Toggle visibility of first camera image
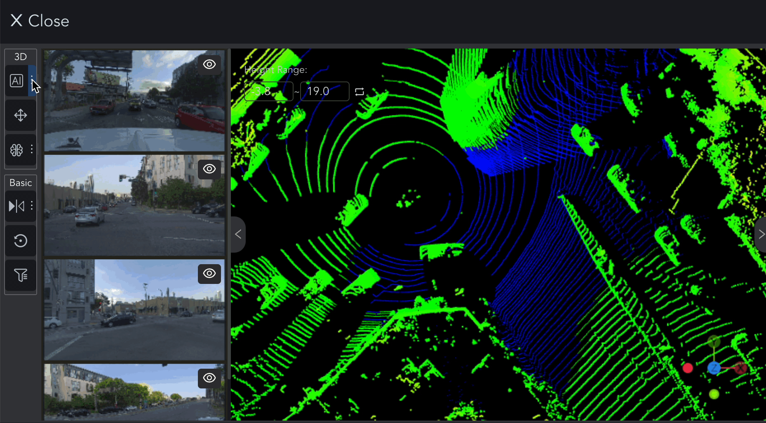 [x=209, y=64]
